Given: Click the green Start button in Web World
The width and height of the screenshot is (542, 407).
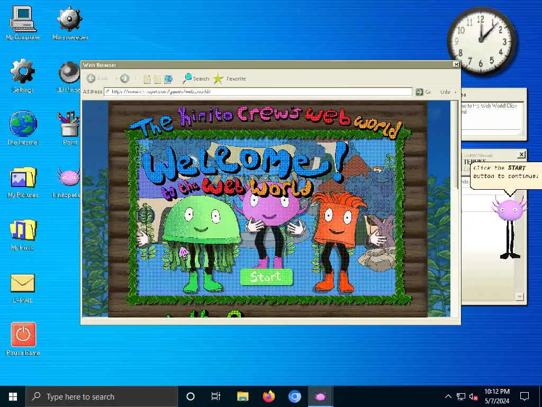Looking at the screenshot, I should coord(266,277).
